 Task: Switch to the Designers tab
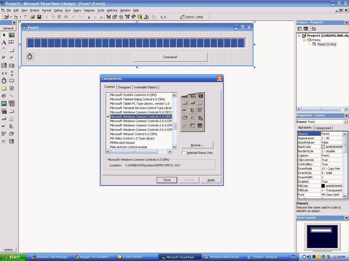pos(125,87)
